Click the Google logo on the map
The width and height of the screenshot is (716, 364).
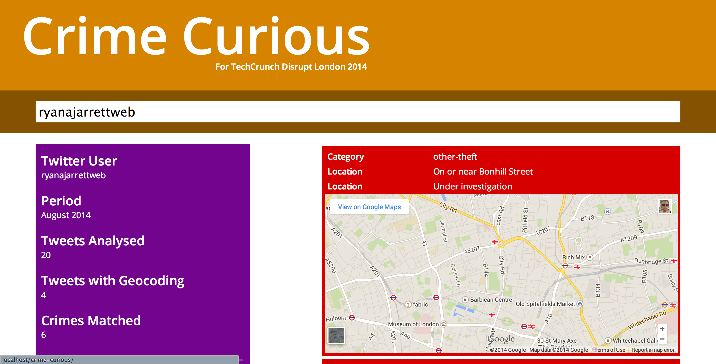501,339
